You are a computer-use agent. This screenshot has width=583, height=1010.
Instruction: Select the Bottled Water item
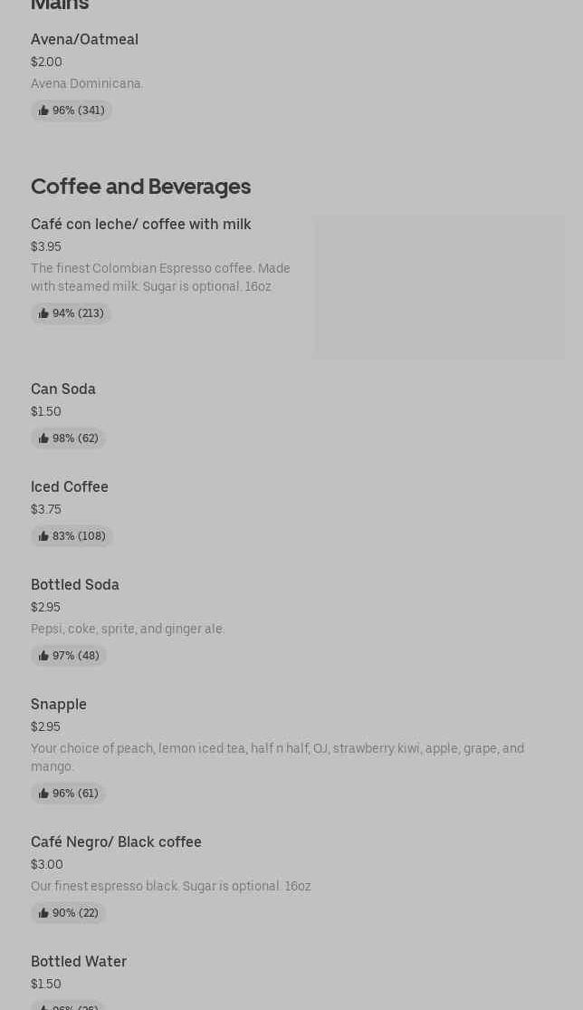click(79, 961)
